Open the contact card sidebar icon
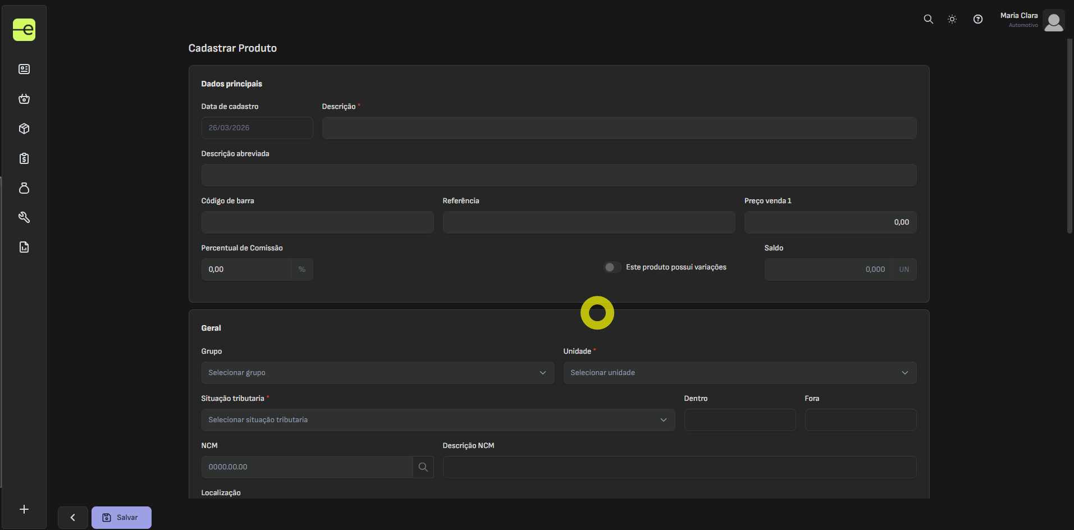The image size is (1074, 530). (24, 69)
